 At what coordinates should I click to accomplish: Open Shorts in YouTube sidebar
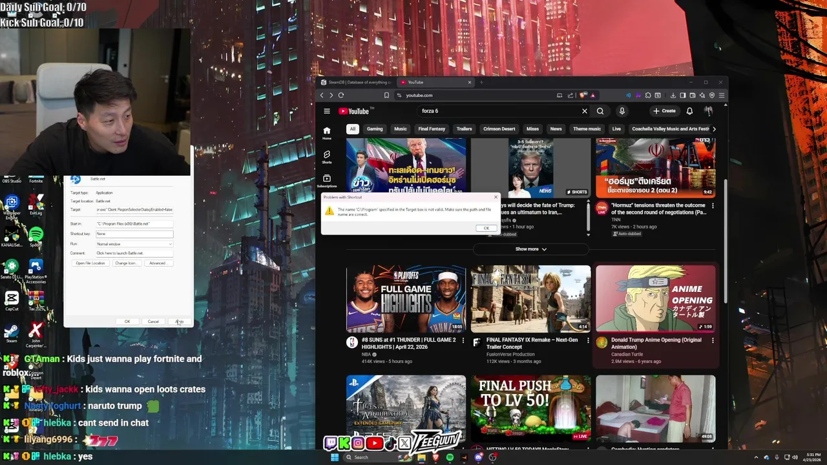327,157
